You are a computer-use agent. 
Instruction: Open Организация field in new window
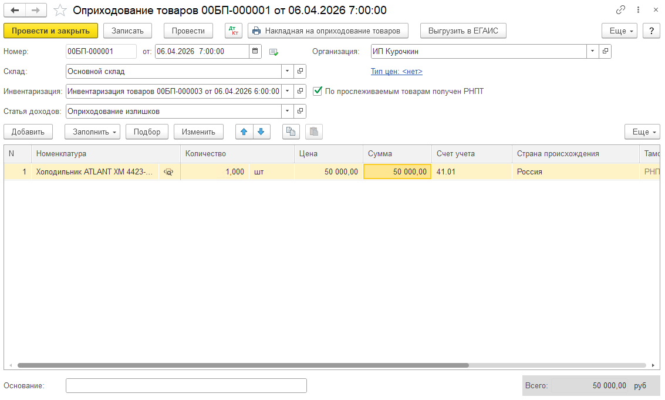(605, 51)
